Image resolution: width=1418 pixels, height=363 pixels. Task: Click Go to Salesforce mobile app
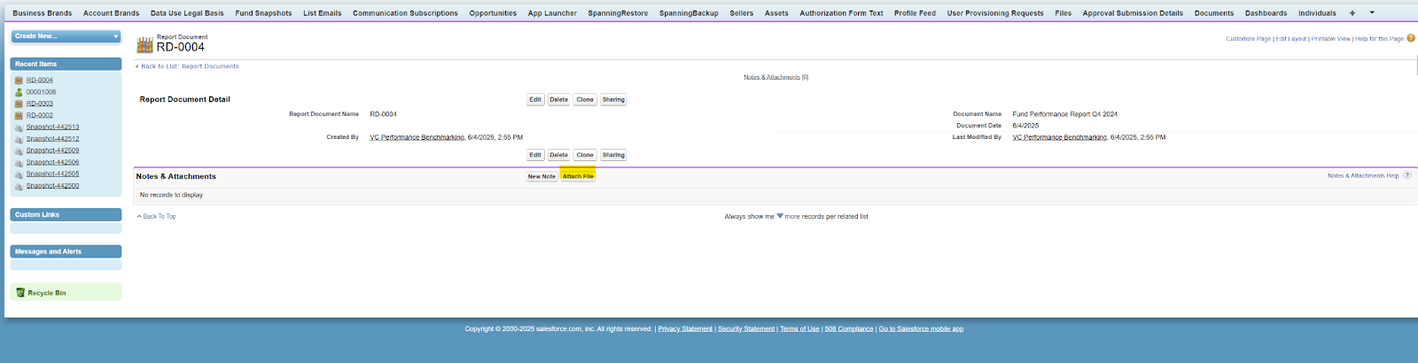pyautogui.click(x=921, y=328)
